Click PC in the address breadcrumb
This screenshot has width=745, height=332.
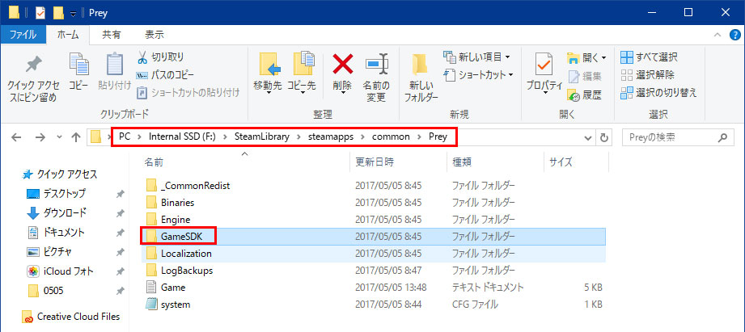point(125,137)
